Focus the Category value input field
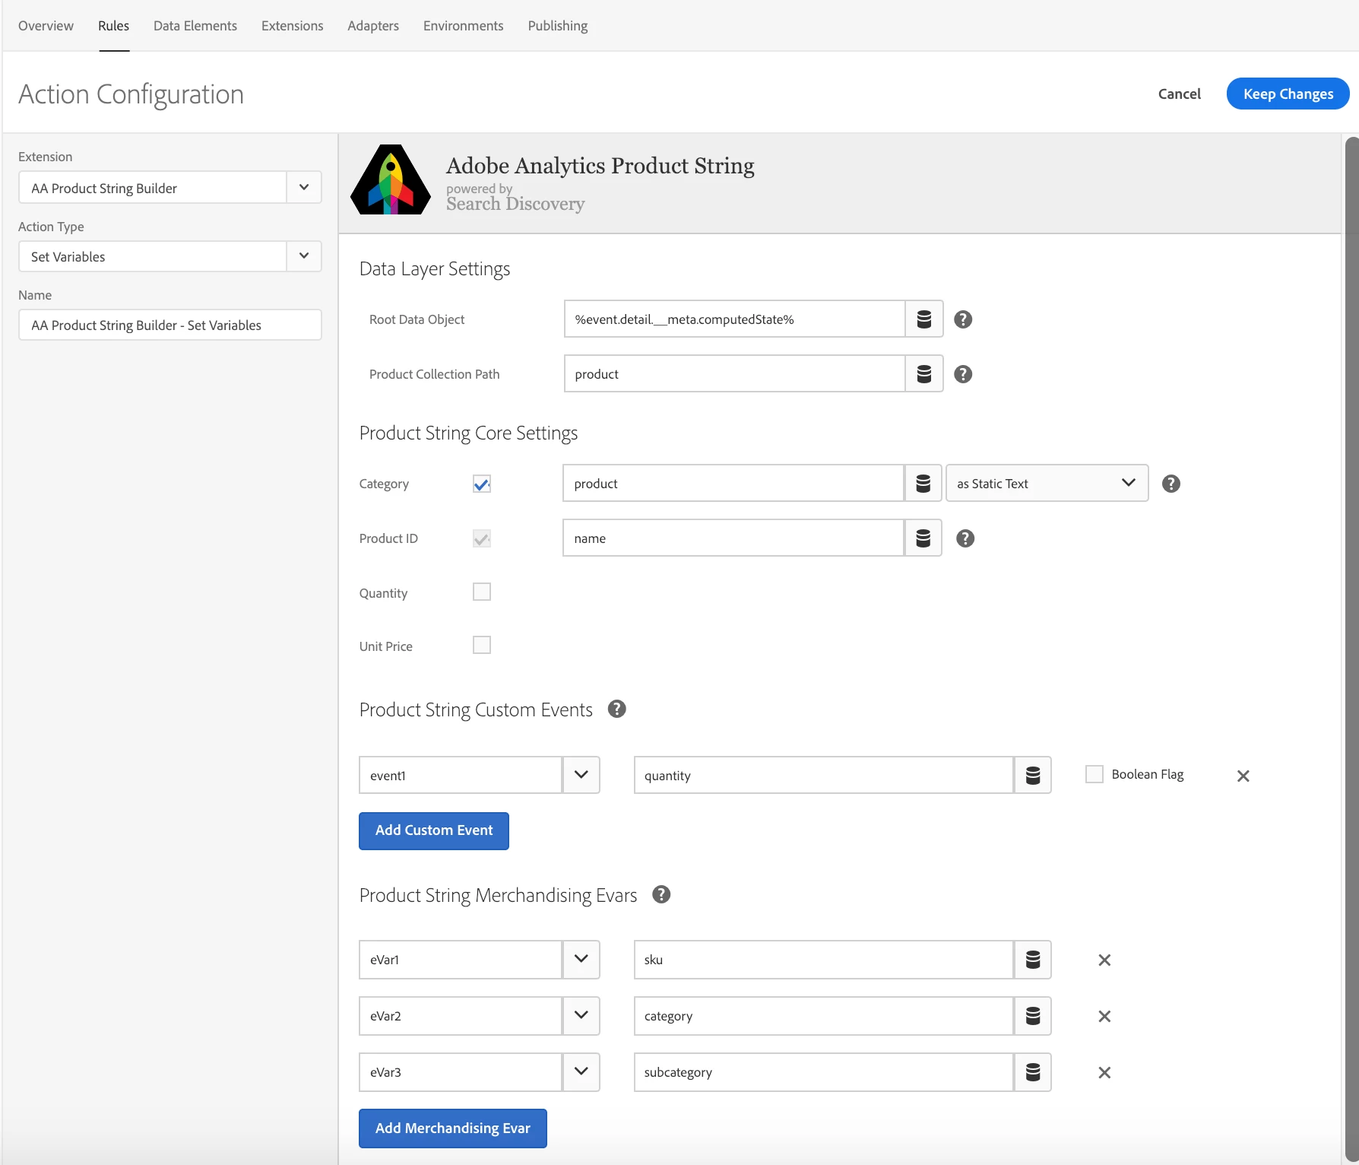The width and height of the screenshot is (1359, 1165). click(733, 484)
